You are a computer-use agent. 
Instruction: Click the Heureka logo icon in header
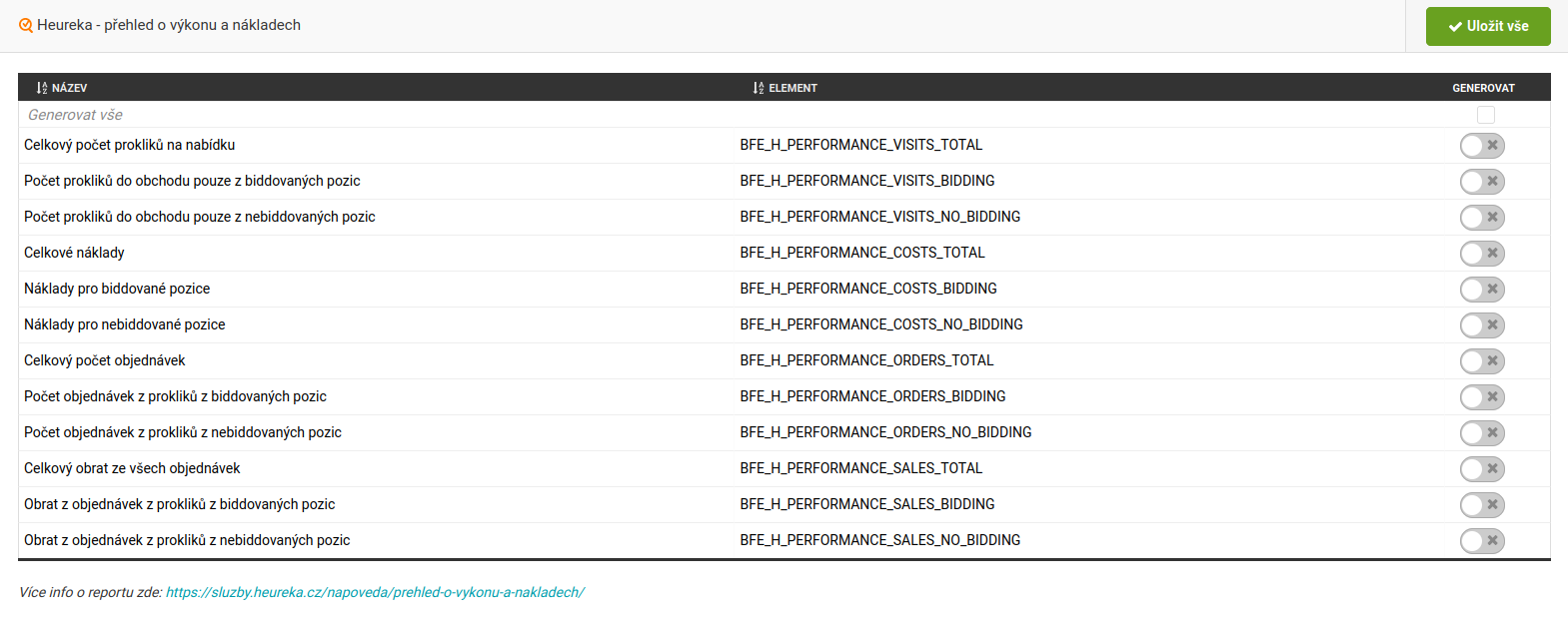[26, 26]
